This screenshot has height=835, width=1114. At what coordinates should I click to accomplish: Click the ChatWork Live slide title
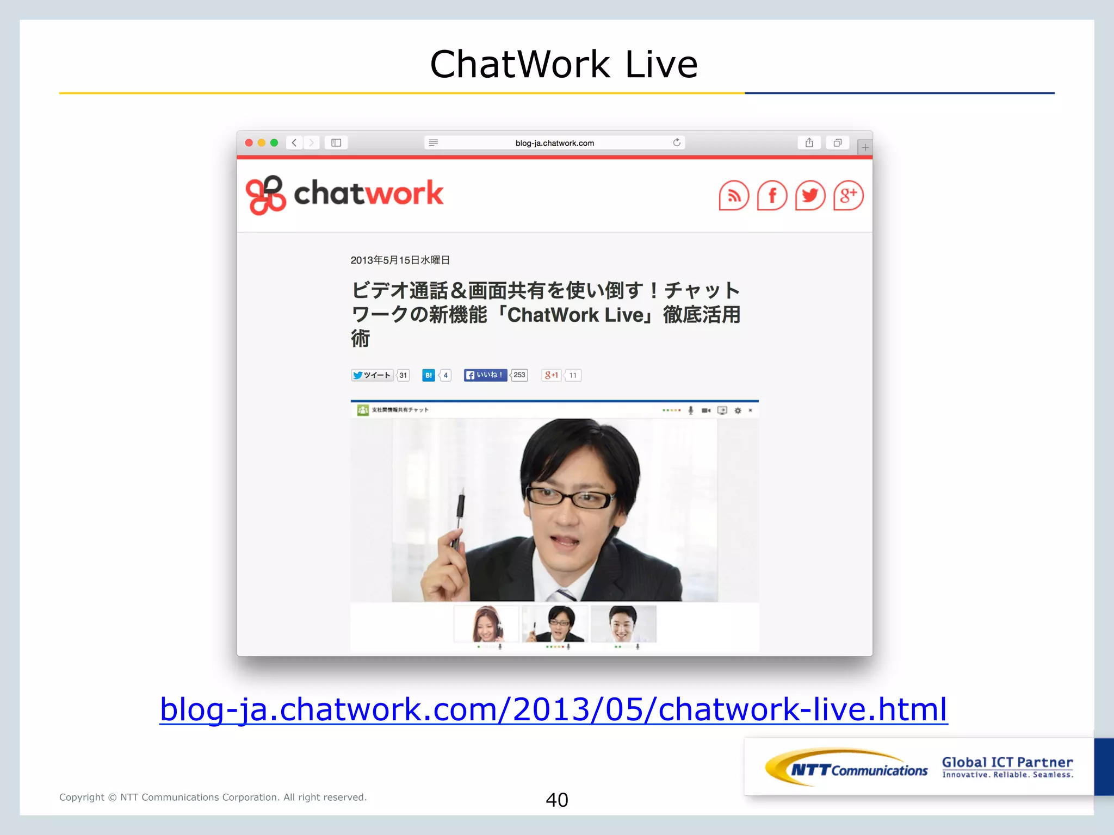(564, 64)
